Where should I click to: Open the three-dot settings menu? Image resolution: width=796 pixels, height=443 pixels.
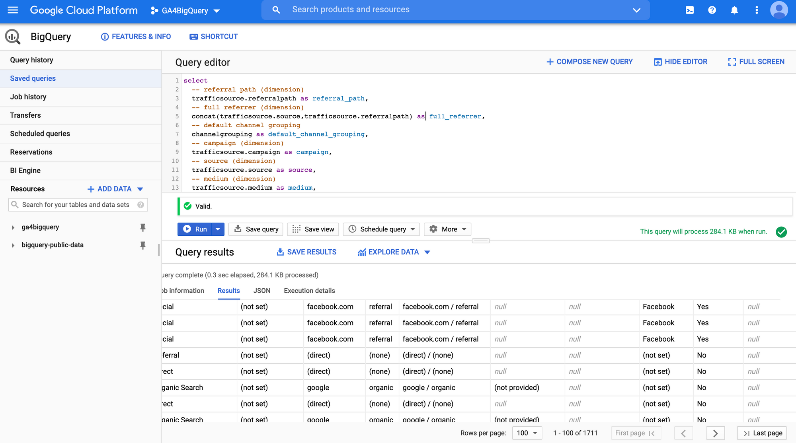coord(757,10)
